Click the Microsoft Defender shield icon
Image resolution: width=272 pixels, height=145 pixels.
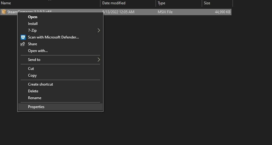[x=23, y=37]
